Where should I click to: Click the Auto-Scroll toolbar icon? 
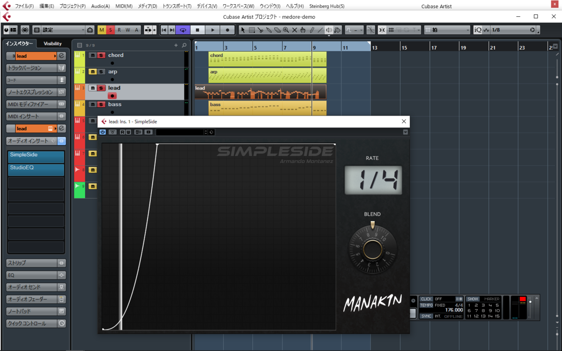pyautogui.click(x=148, y=30)
